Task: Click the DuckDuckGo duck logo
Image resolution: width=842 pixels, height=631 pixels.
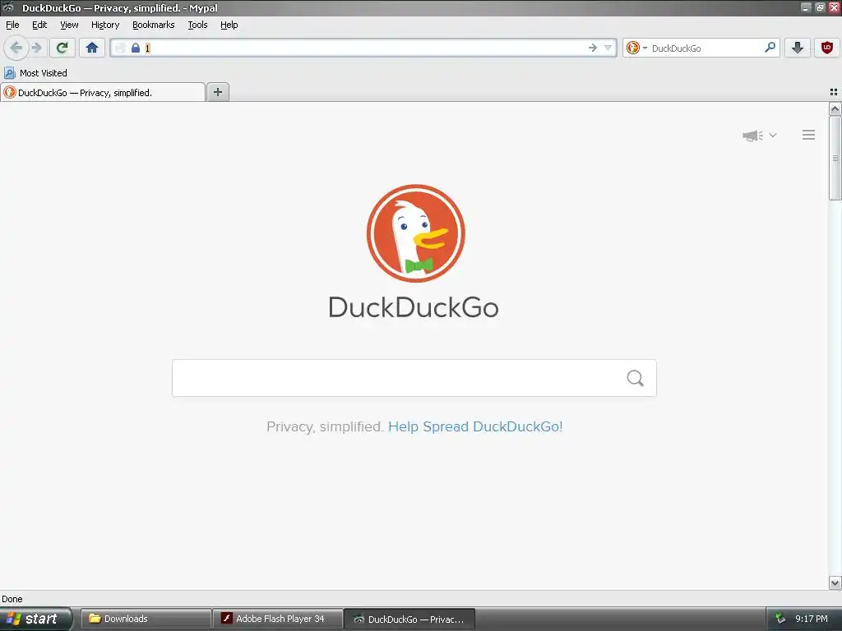Action: [x=415, y=233]
